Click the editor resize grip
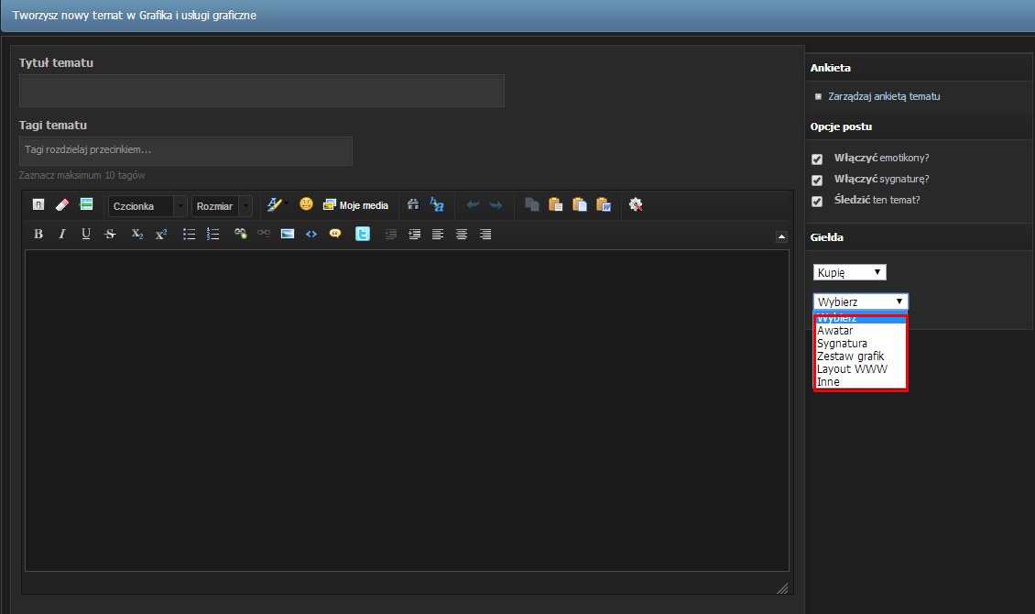The width and height of the screenshot is (1035, 614). point(783,588)
